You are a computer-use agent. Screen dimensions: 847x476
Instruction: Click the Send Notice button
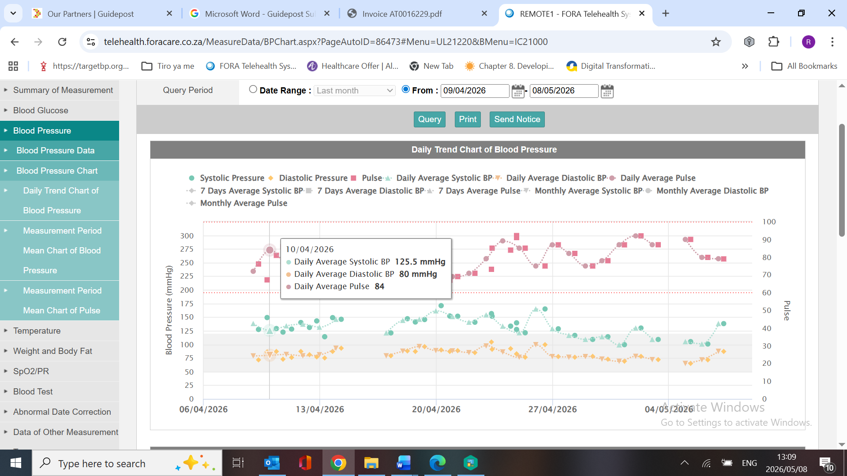click(x=517, y=119)
